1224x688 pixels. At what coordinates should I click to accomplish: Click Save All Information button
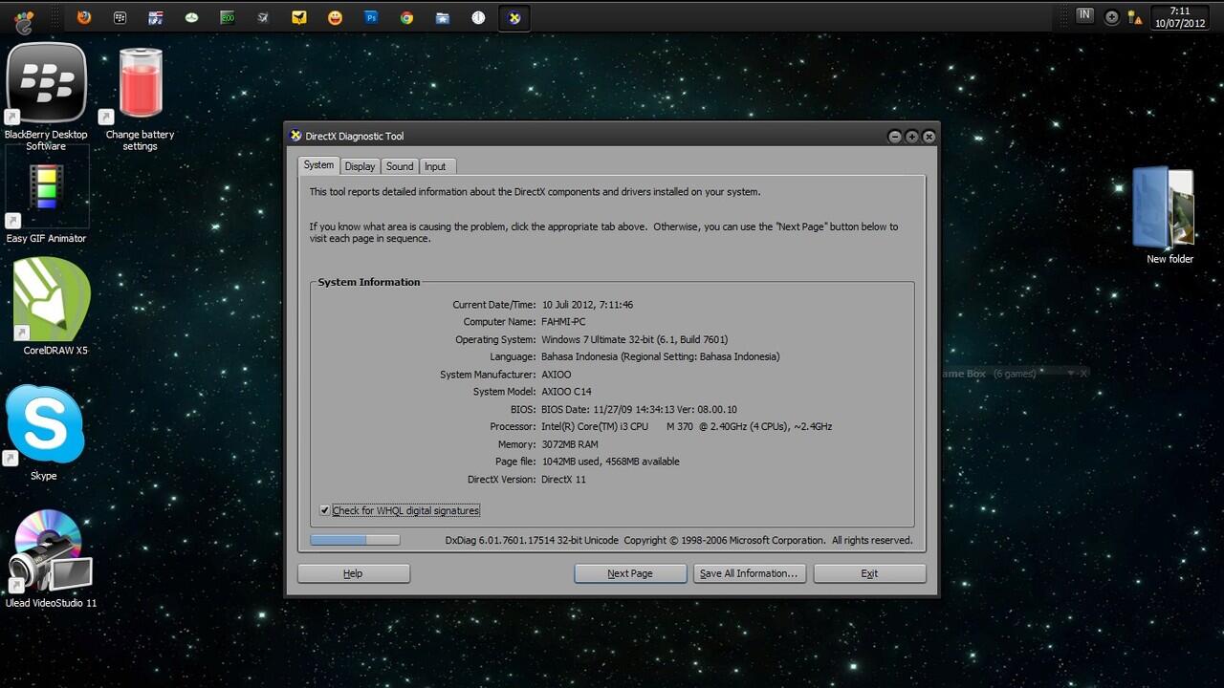pyautogui.click(x=749, y=573)
